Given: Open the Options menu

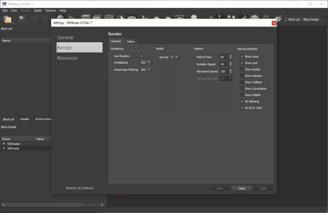Looking at the screenshot, I should coord(51,11).
